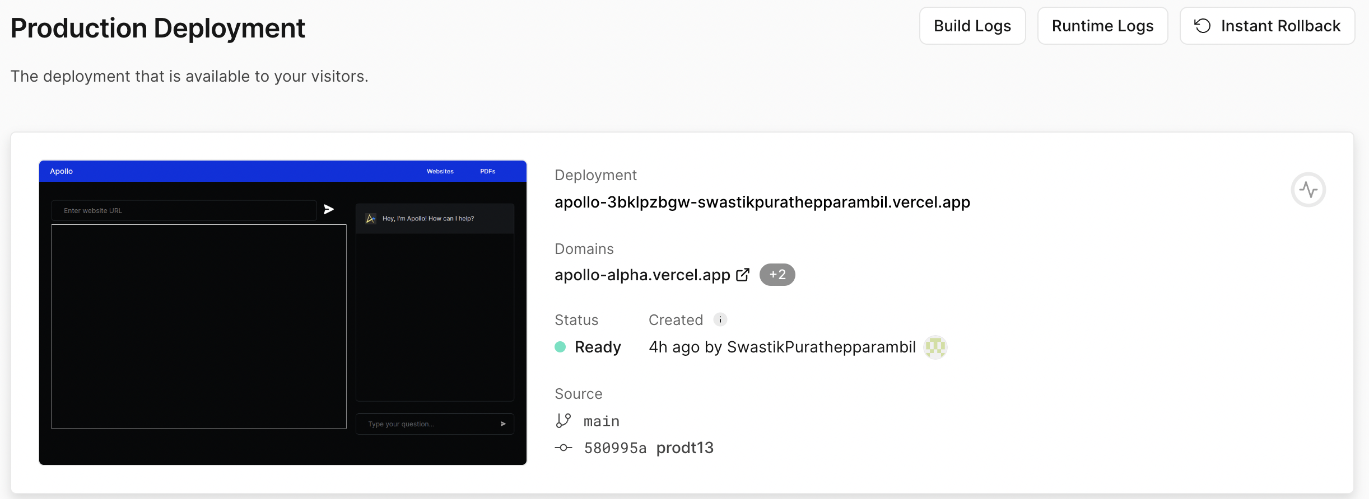Click the activity pulse icon button
Viewport: 1369px width, 499px height.
coord(1308,190)
